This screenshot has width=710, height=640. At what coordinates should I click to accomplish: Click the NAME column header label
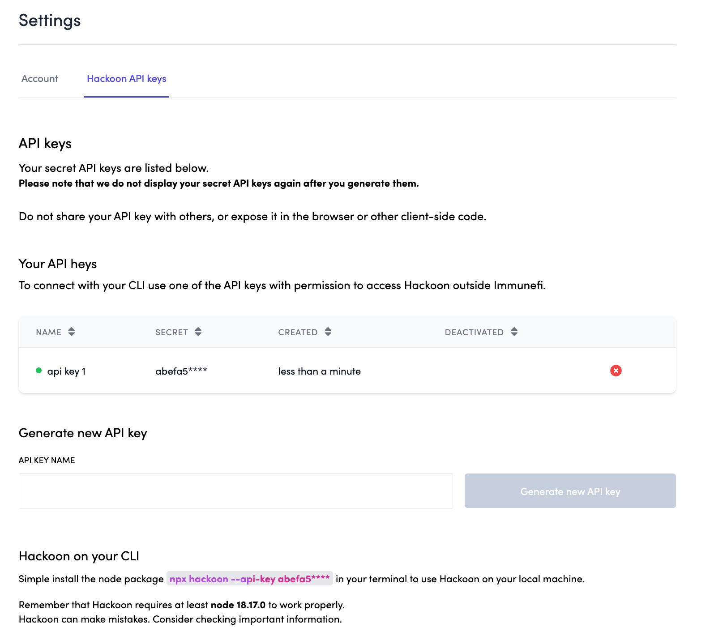48,332
